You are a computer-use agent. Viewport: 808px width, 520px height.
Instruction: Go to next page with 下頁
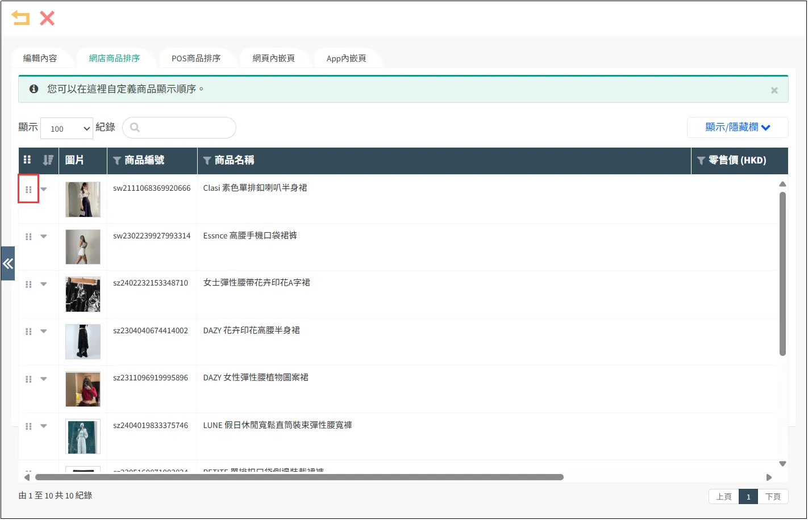pyautogui.click(x=773, y=497)
